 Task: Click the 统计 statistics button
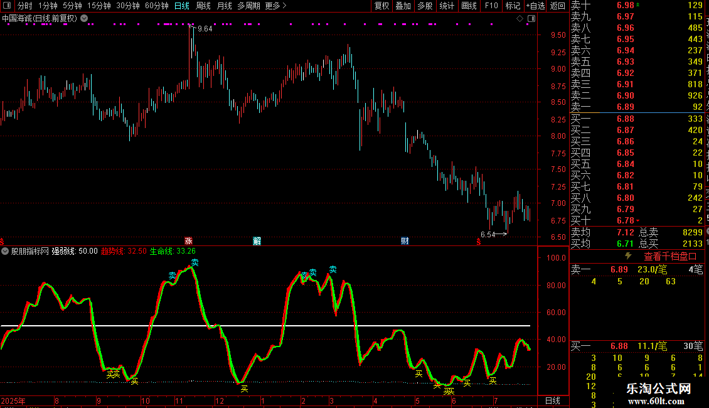pyautogui.click(x=447, y=6)
